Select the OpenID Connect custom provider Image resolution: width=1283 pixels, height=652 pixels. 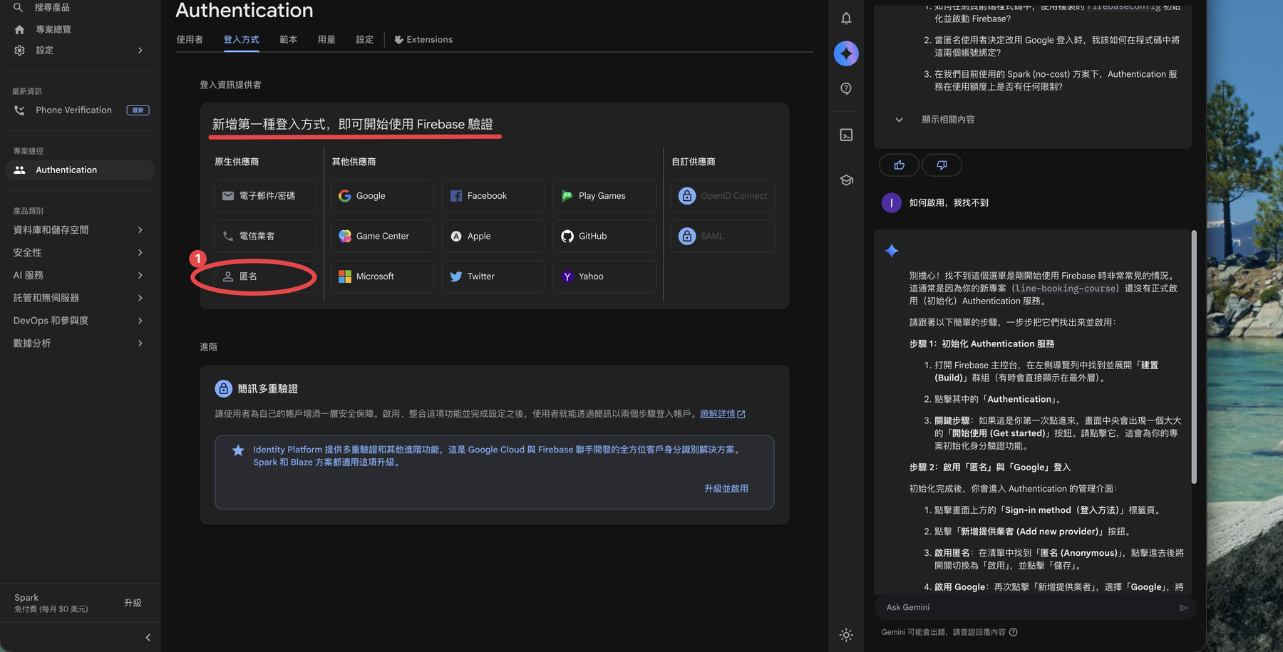tap(723, 196)
